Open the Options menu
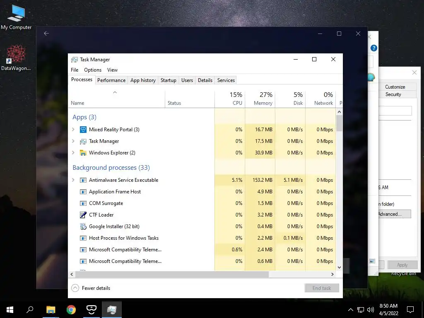424x318 pixels. (93, 70)
